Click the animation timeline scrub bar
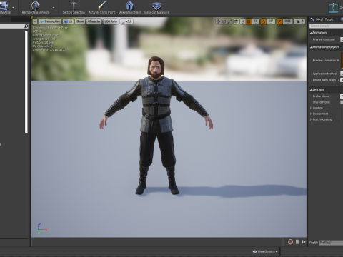The height and width of the screenshot is (257, 343). point(157,242)
